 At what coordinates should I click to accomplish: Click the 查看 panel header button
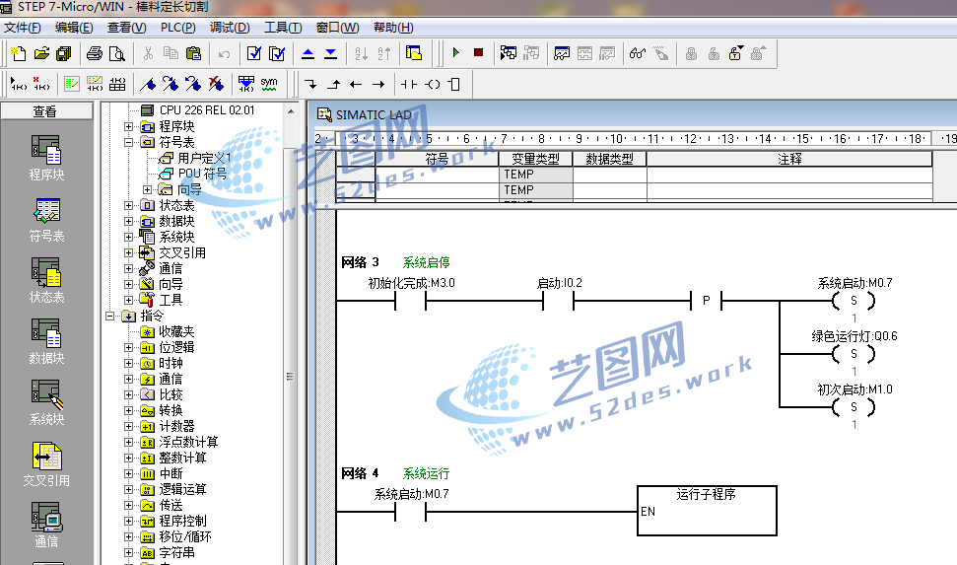pos(46,111)
